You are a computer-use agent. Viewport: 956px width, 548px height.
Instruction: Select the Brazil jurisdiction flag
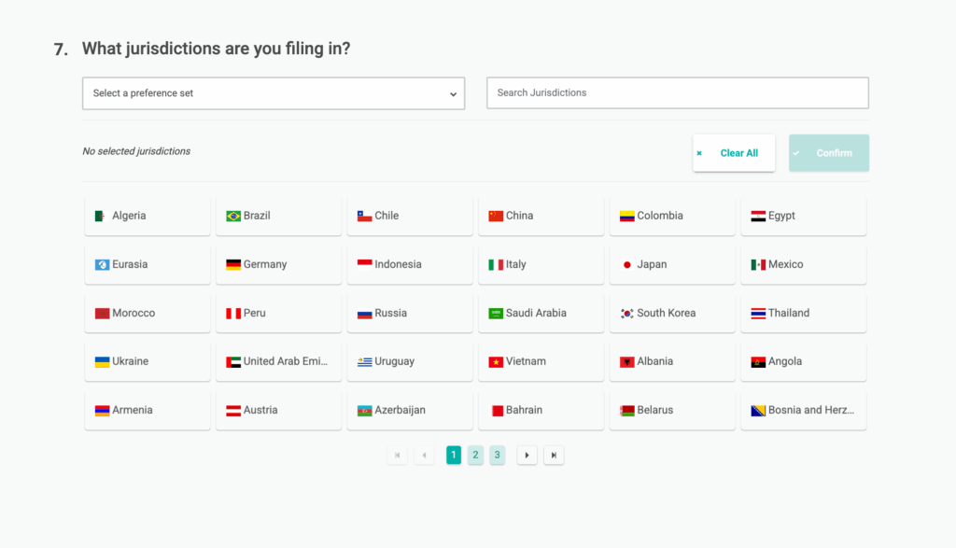(278, 215)
